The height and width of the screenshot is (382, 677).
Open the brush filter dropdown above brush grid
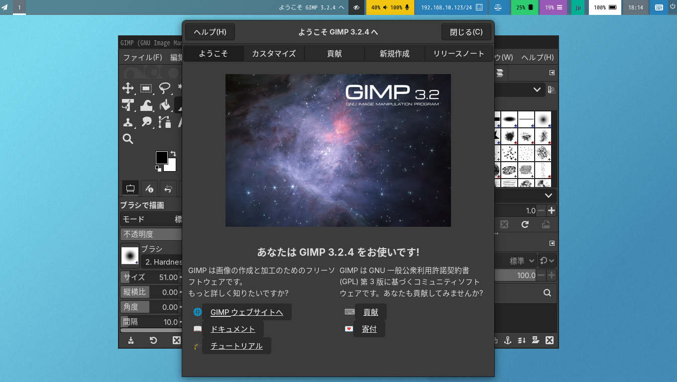click(x=537, y=90)
